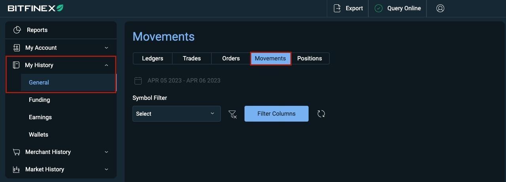Click the Reports pie chart icon
The width and height of the screenshot is (506, 182).
17,30
